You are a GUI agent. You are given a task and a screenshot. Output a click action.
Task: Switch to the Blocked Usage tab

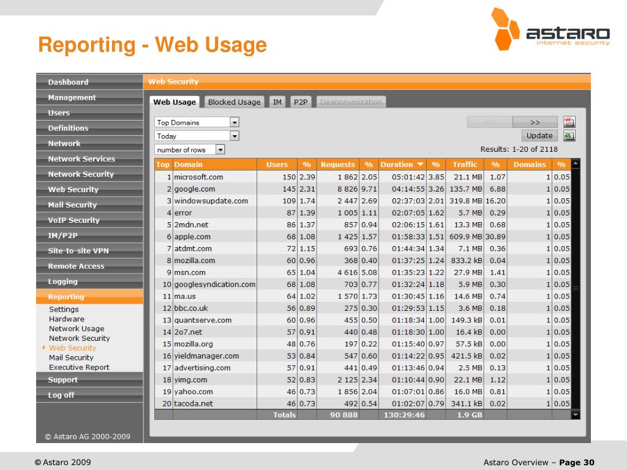pos(234,102)
